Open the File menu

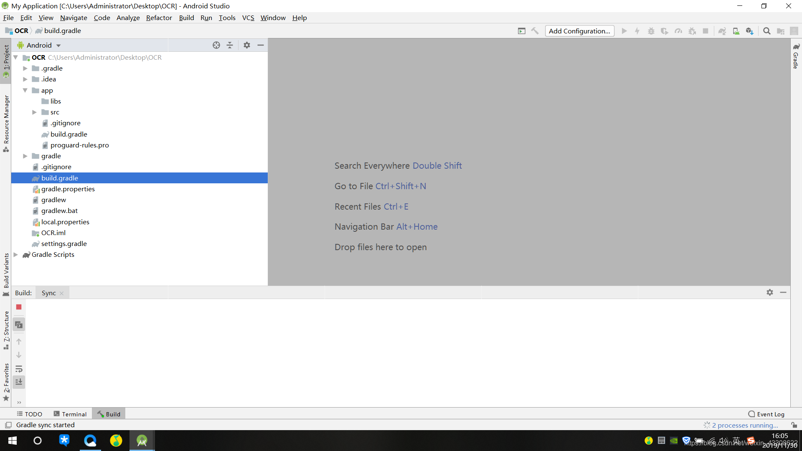pos(8,18)
